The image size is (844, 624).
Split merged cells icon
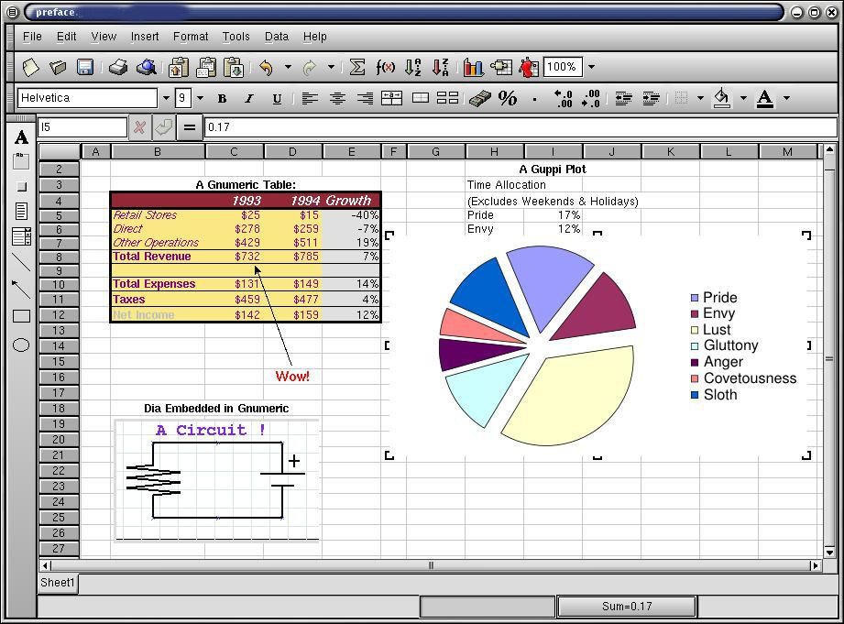(447, 98)
